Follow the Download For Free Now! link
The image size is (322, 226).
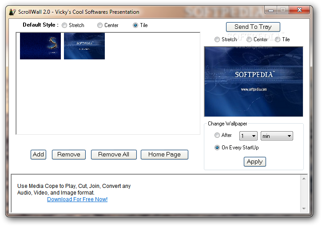[x=77, y=199]
